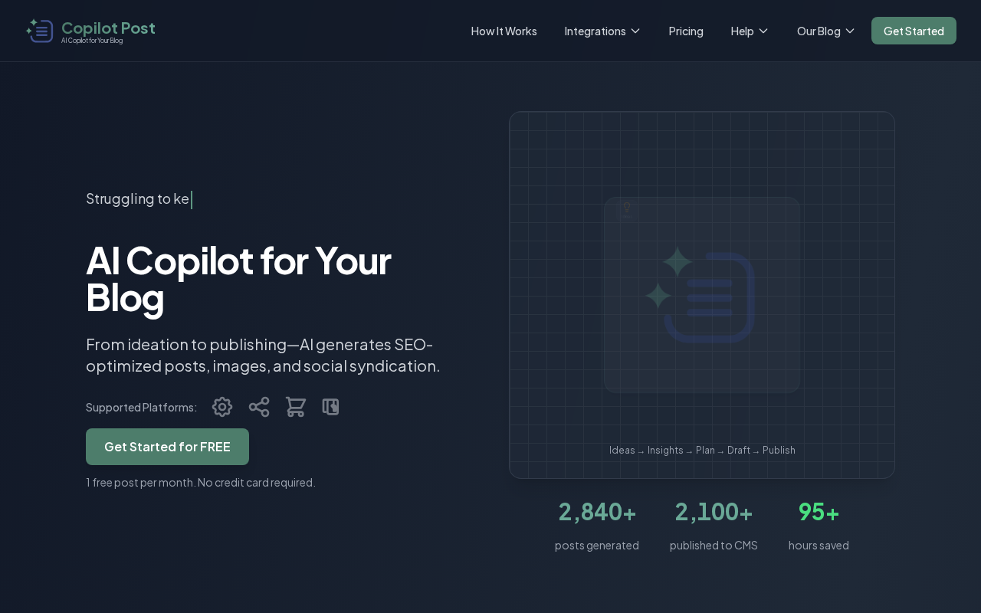Viewport: 981px width, 613px height.
Task: Click the AI Copilot for Your Blog heading
Action: 238,278
